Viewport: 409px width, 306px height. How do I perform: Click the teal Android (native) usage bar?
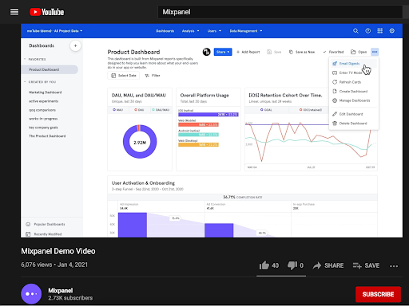pyautogui.click(x=198, y=135)
